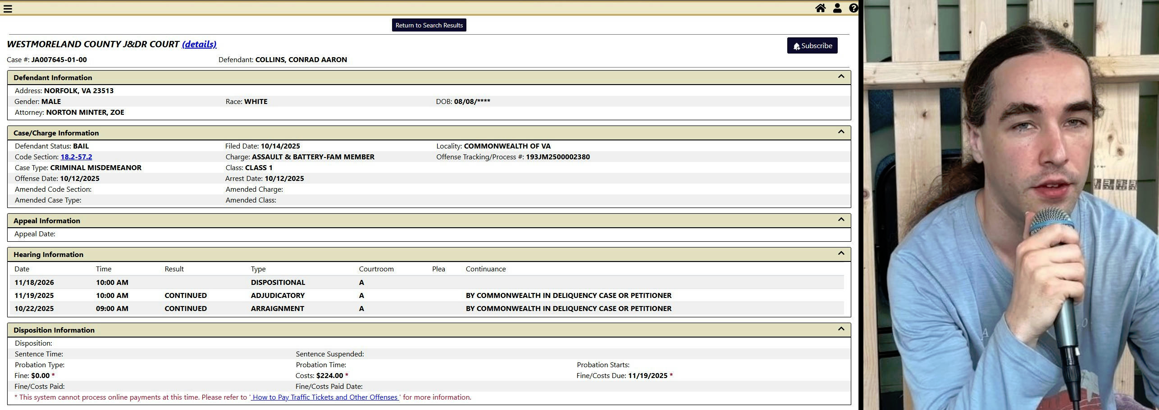Image resolution: width=1159 pixels, height=410 pixels.
Task: Click the webcam video feed
Action: [x=1010, y=205]
